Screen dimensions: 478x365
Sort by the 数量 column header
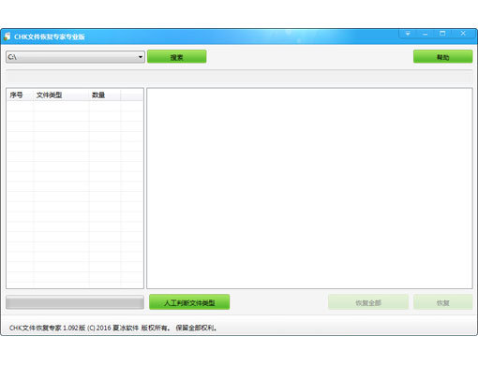point(105,95)
